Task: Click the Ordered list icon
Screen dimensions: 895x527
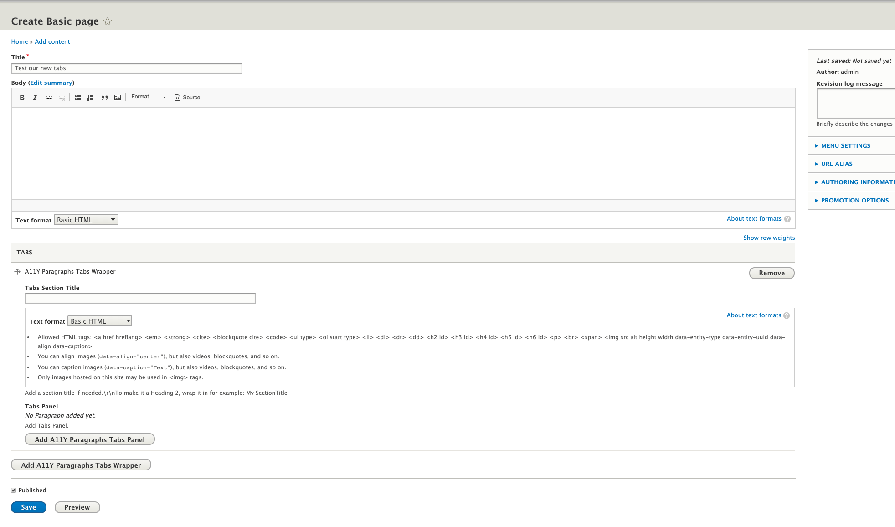Action: (x=90, y=97)
